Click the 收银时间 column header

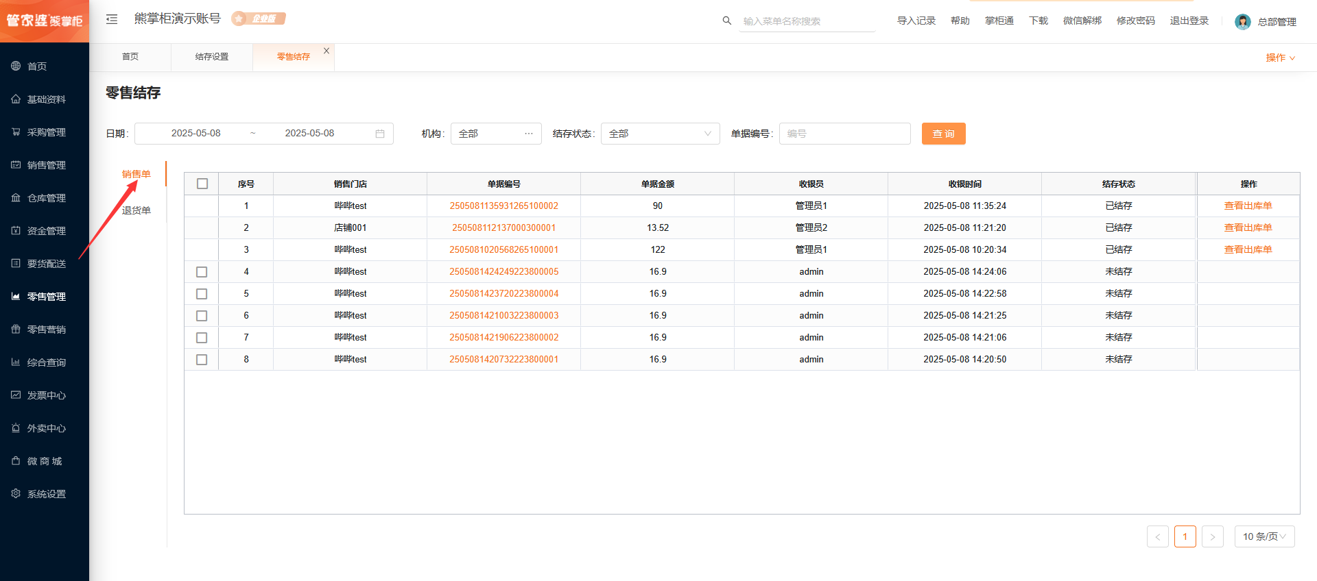(x=965, y=184)
